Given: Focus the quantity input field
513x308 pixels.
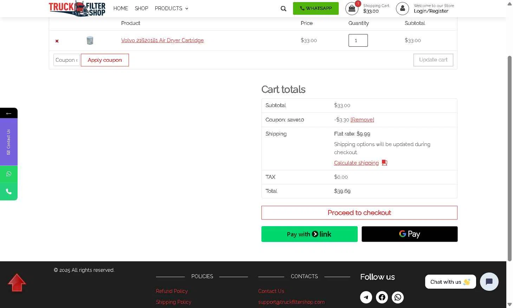Looking at the screenshot, I should pos(358,40).
